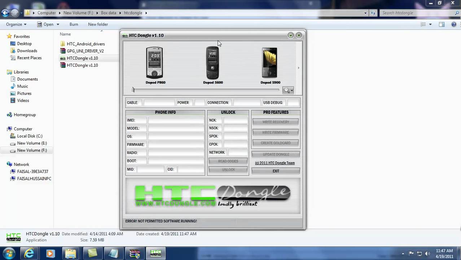
Task: Open the Videos library
Action: (23, 100)
